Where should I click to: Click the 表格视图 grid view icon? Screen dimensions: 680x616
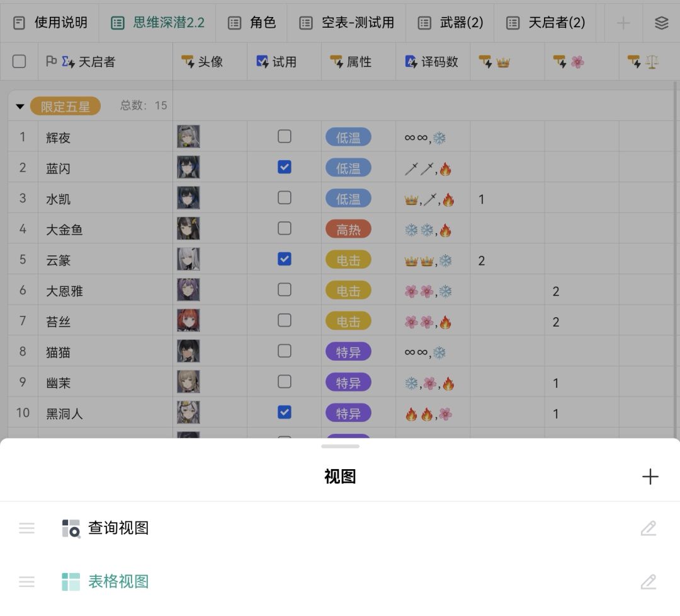point(71,582)
